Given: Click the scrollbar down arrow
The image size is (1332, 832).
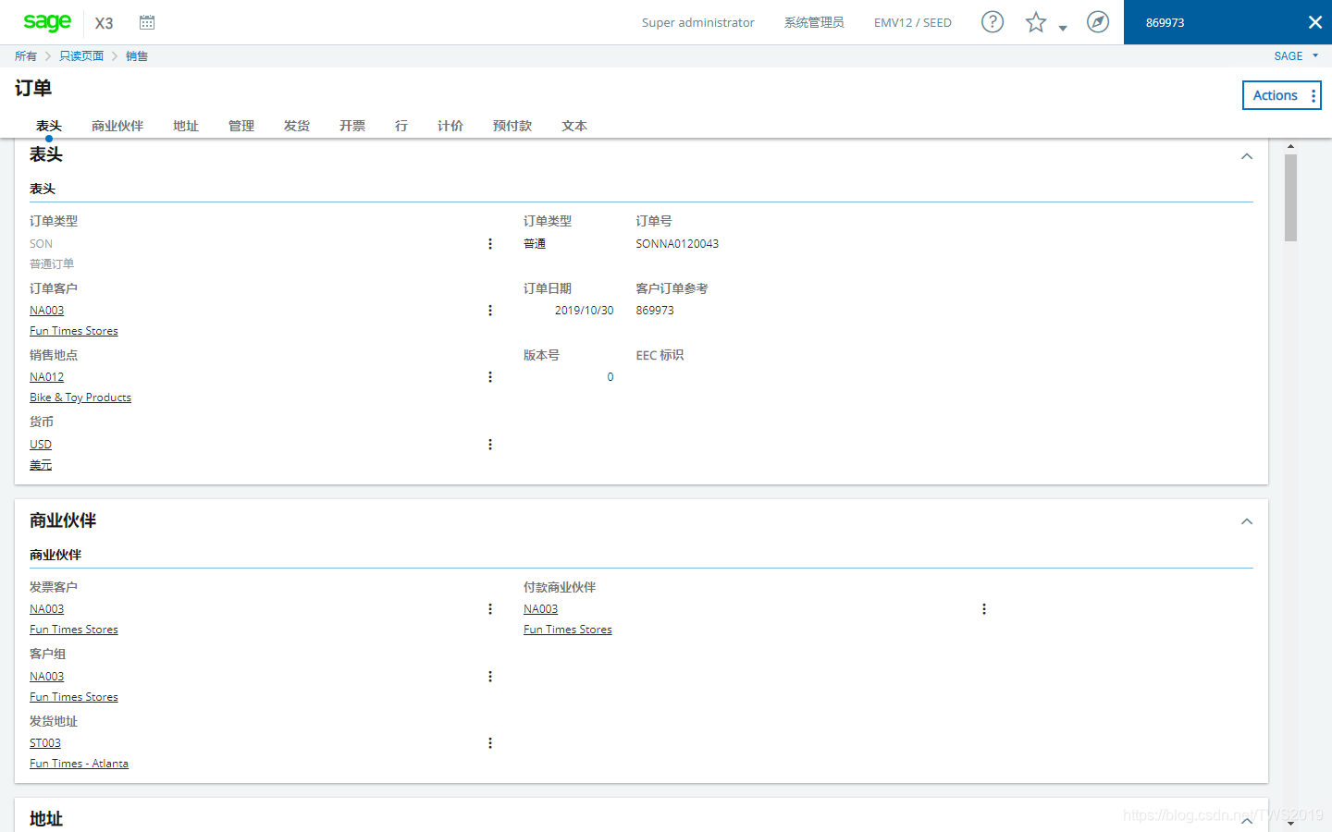Looking at the screenshot, I should tap(1290, 824).
